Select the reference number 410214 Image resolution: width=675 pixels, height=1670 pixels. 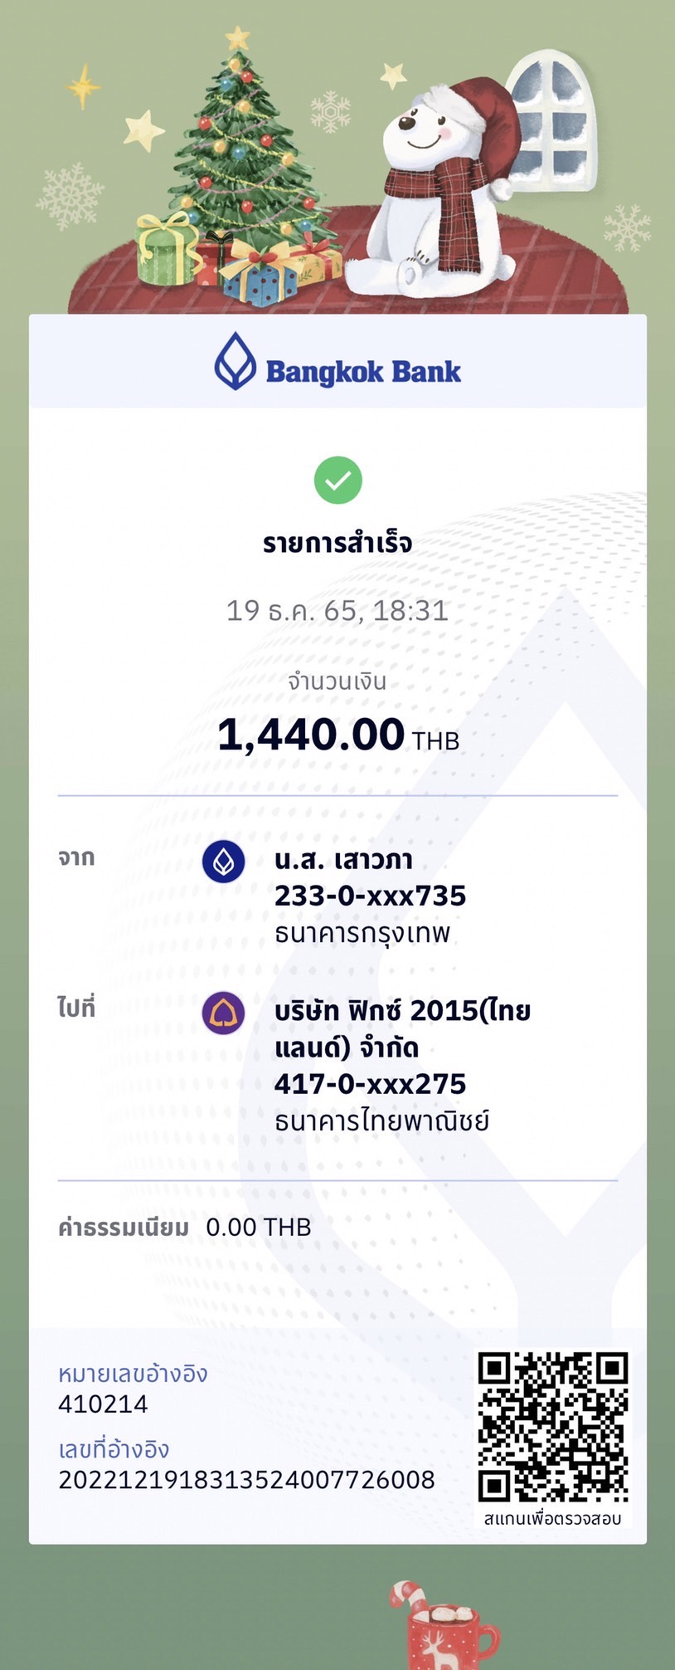coord(103,1404)
